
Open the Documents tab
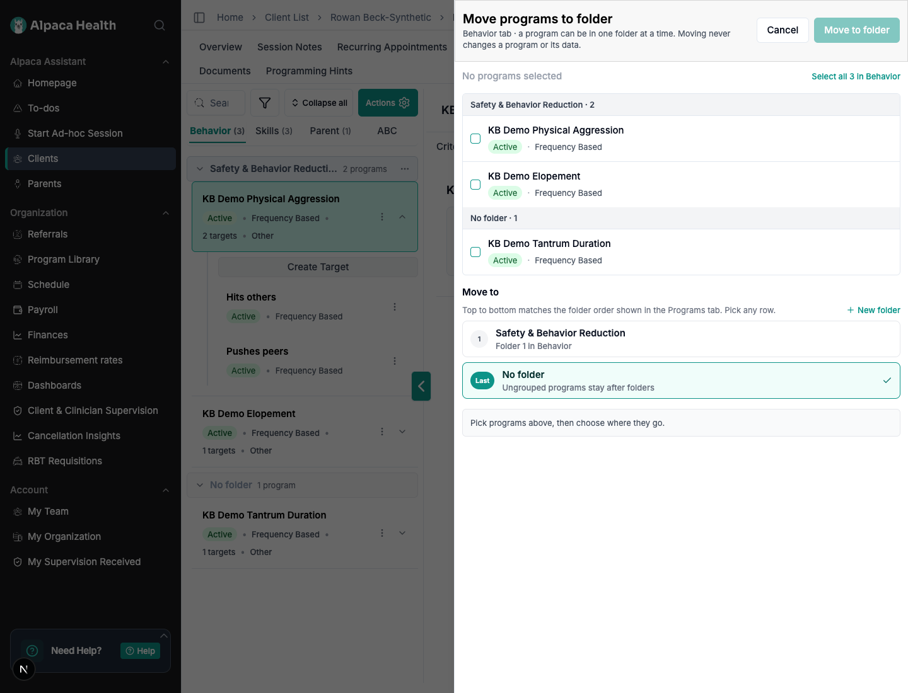tap(225, 71)
